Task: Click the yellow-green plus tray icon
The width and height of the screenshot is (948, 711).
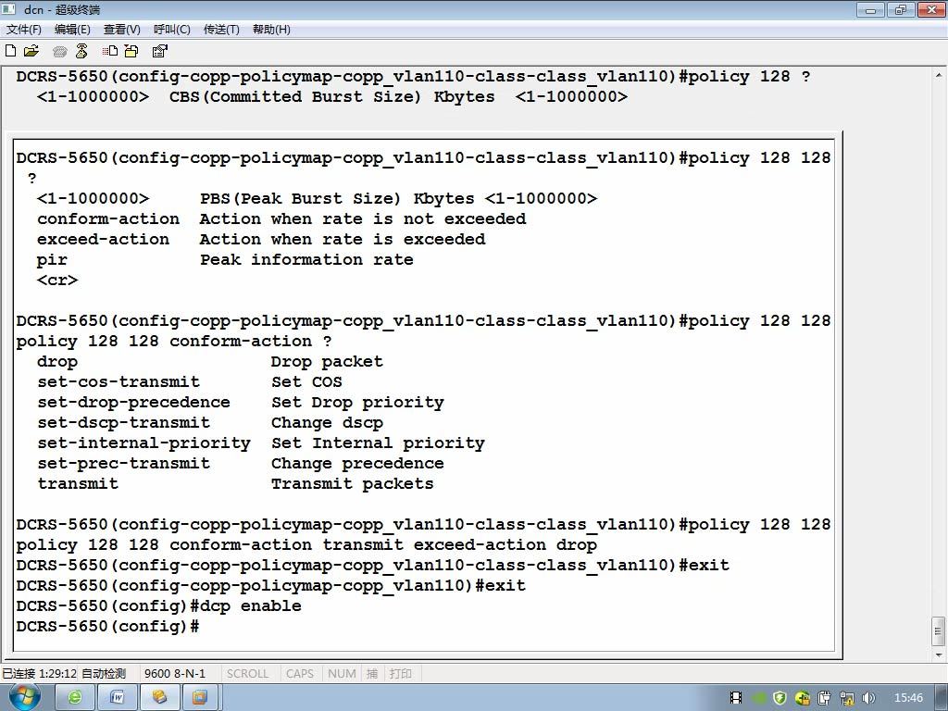Action: (803, 698)
